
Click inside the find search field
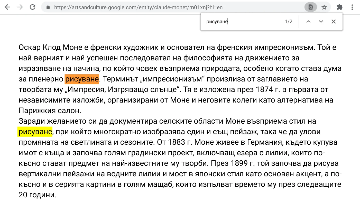tap(231, 21)
